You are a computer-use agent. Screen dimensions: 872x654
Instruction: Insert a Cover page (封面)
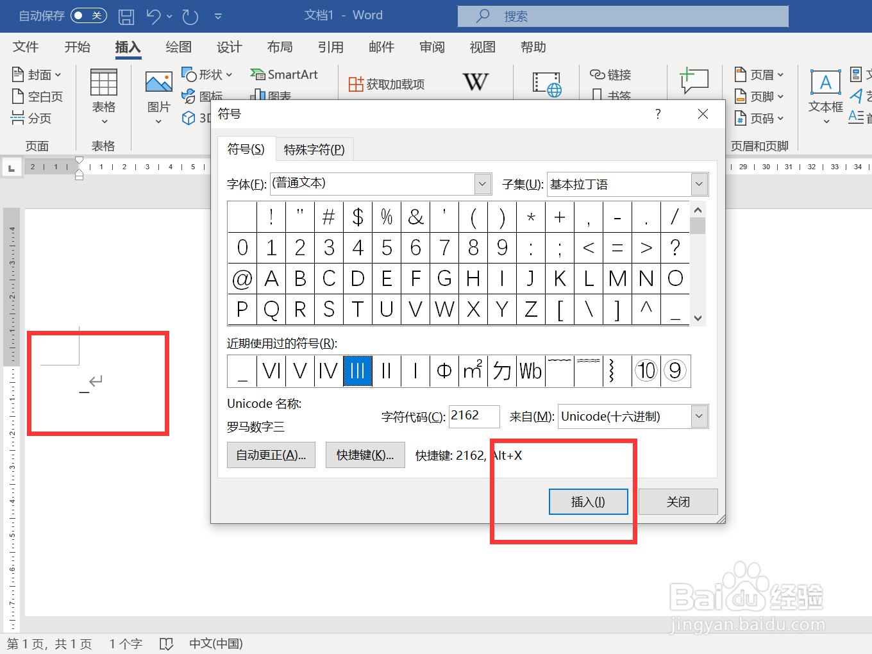[37, 75]
